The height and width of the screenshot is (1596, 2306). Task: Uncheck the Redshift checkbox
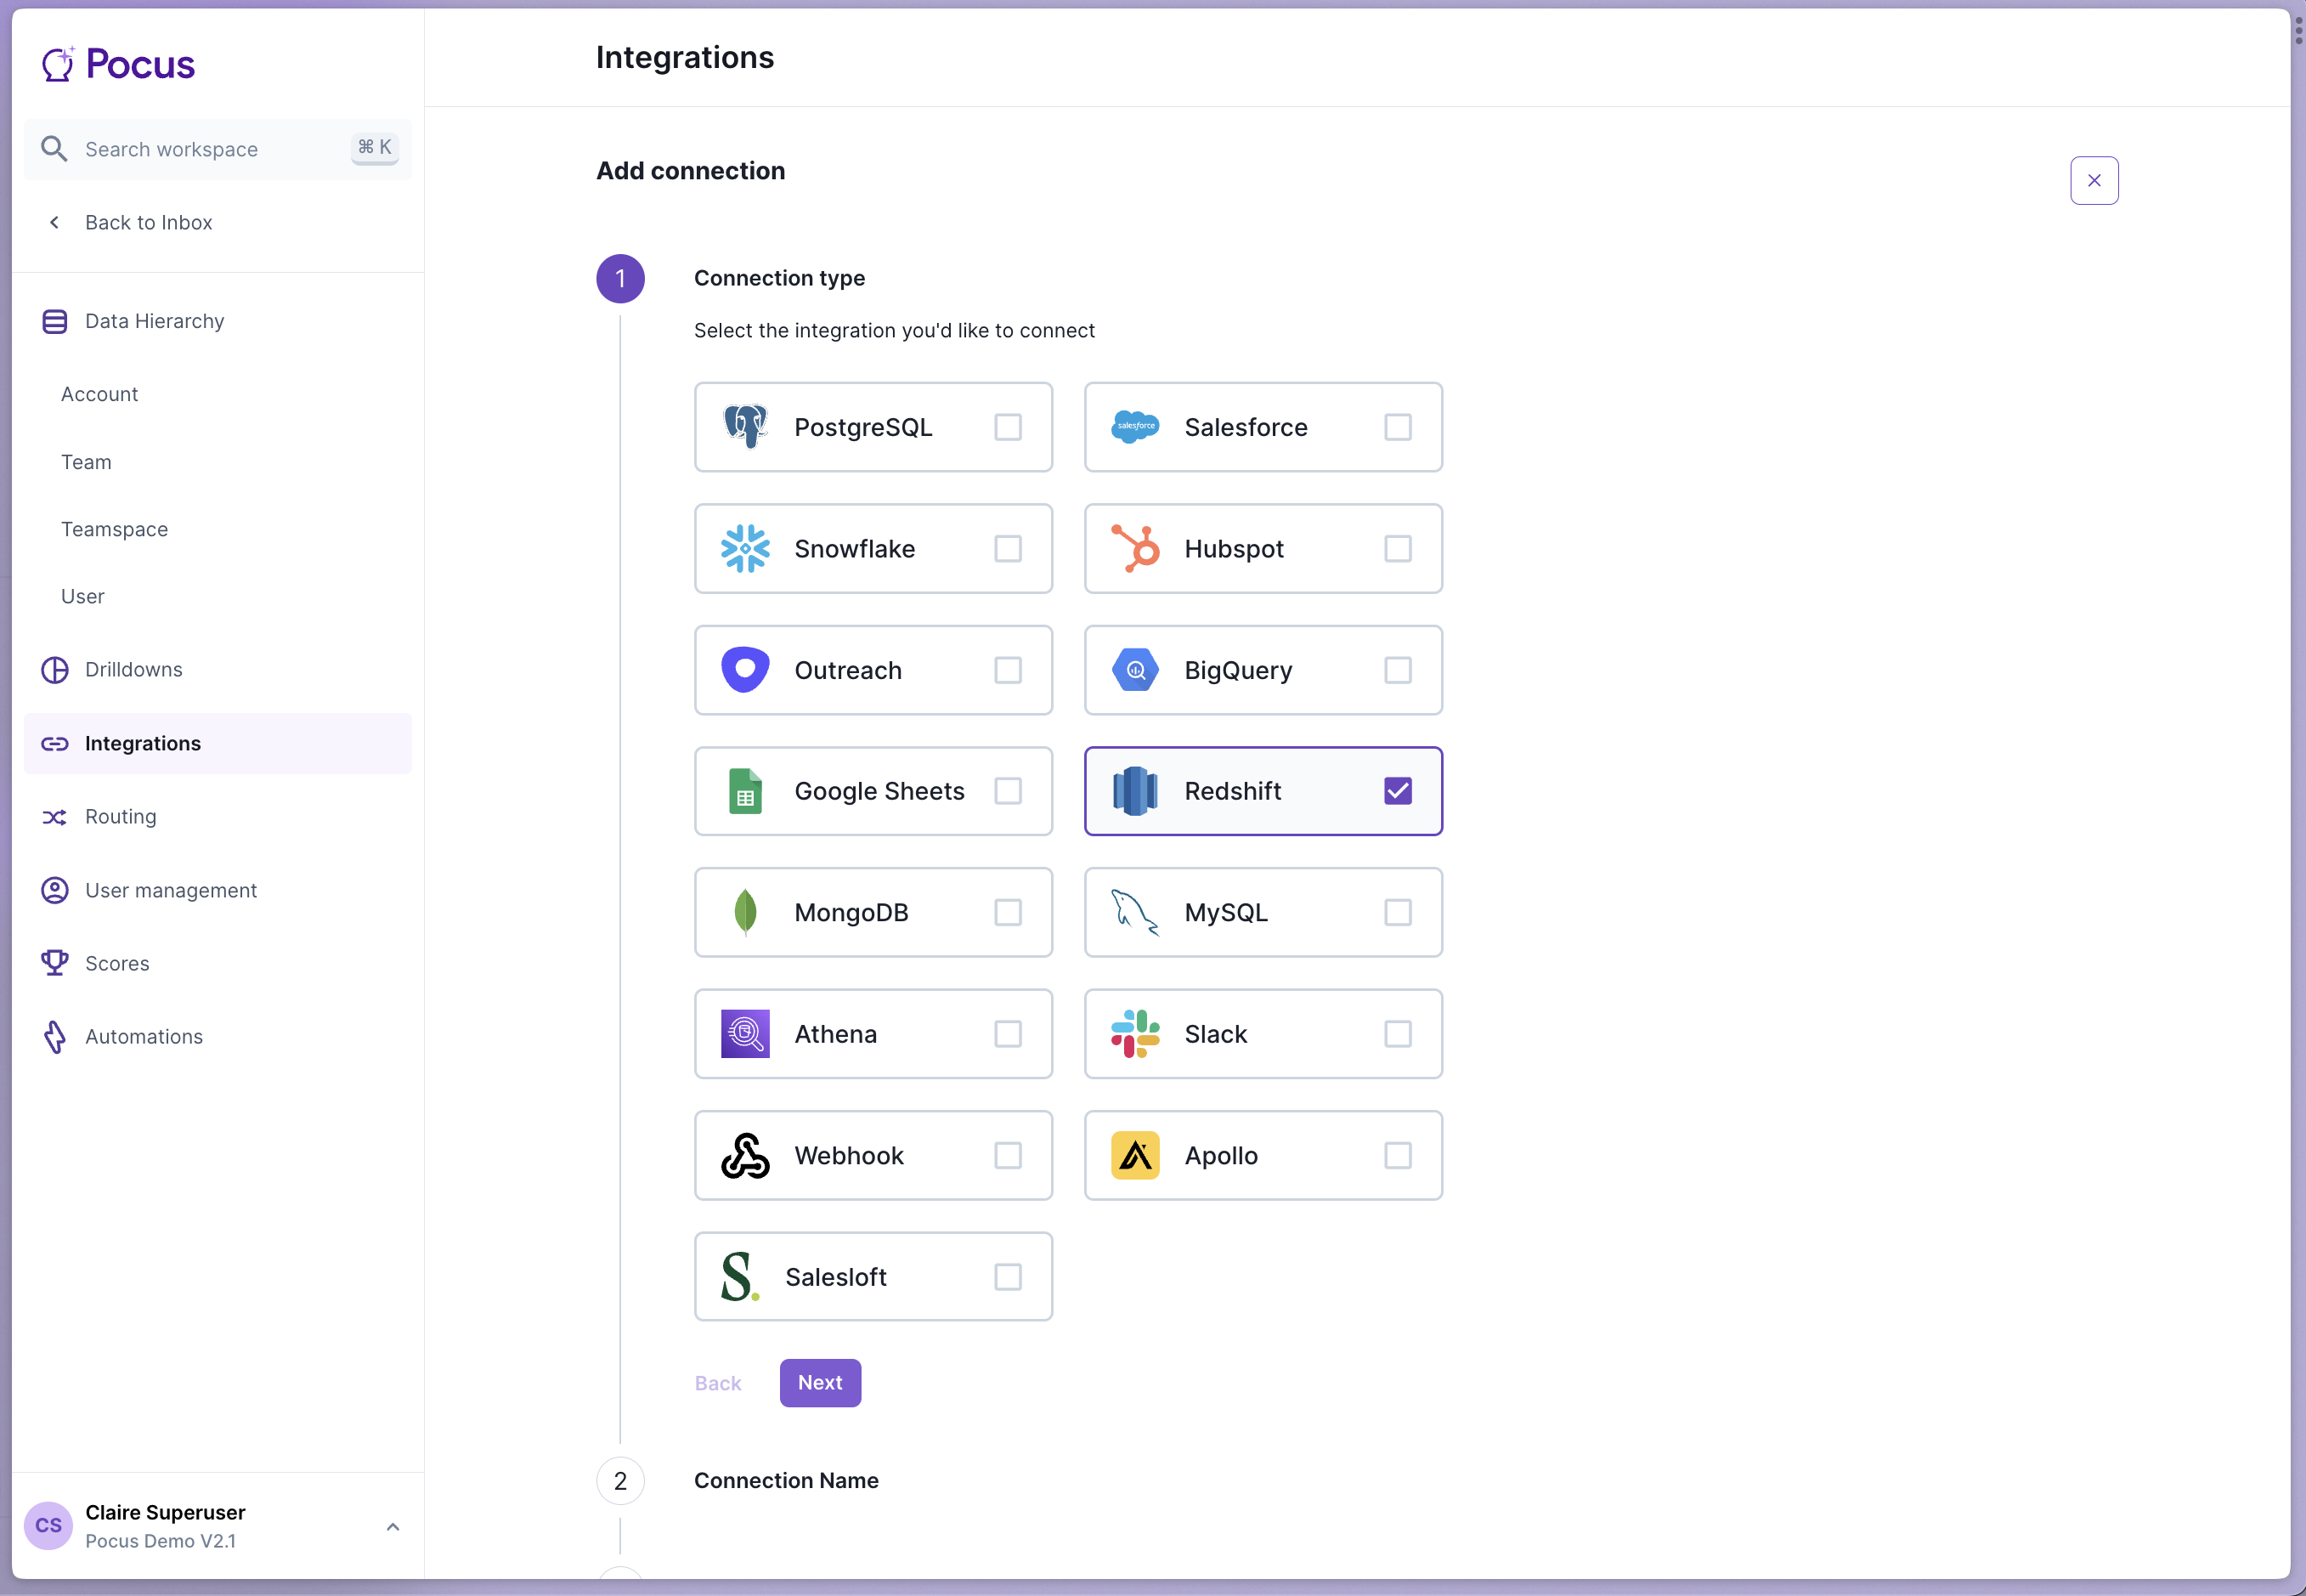(x=1398, y=791)
